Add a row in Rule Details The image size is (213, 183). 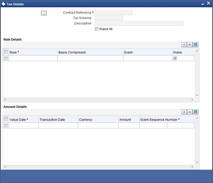(184, 45)
